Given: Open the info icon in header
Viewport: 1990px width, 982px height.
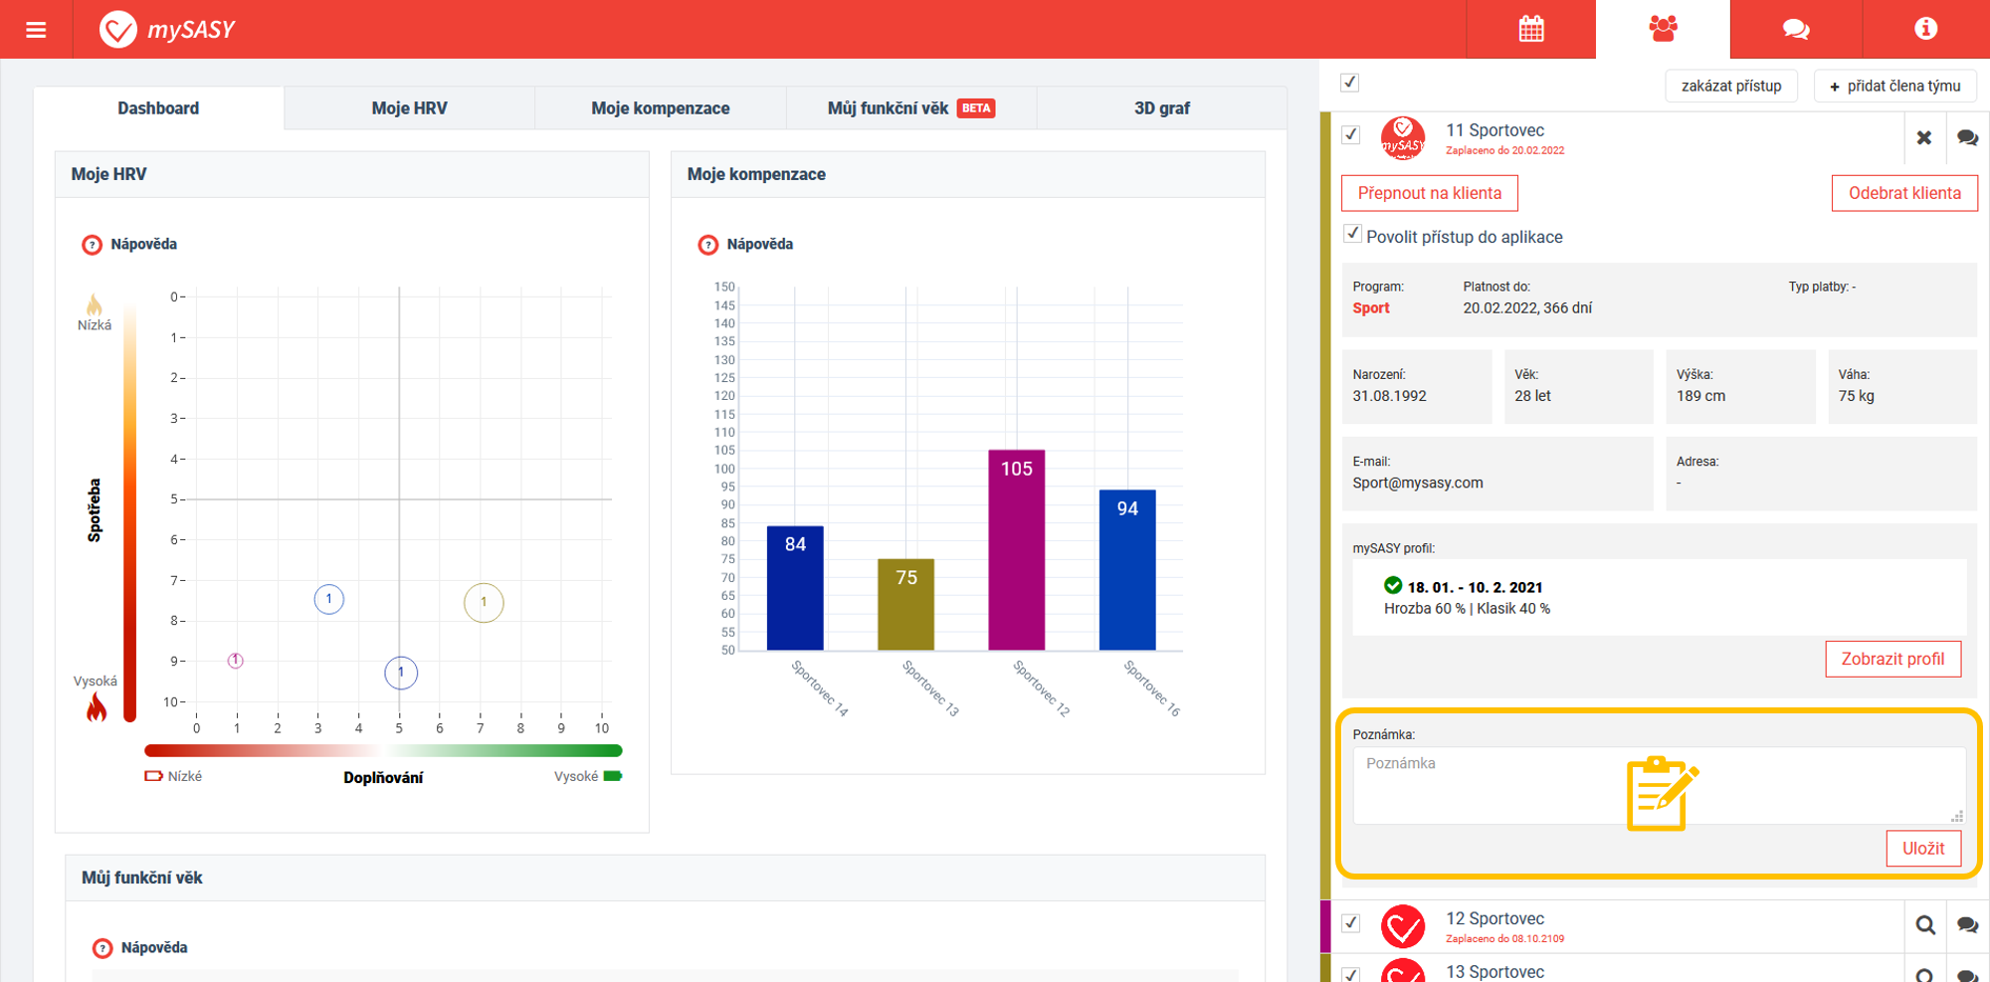Looking at the screenshot, I should click(1925, 29).
